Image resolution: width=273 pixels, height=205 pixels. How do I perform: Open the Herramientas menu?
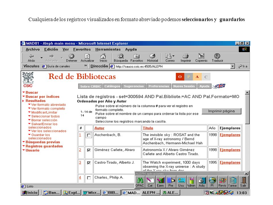point(108,49)
